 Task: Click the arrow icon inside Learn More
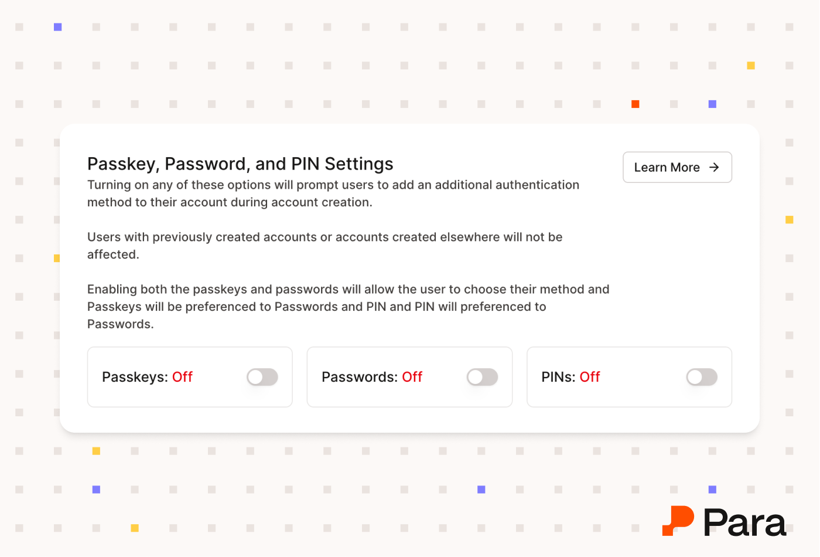pyautogui.click(x=714, y=167)
